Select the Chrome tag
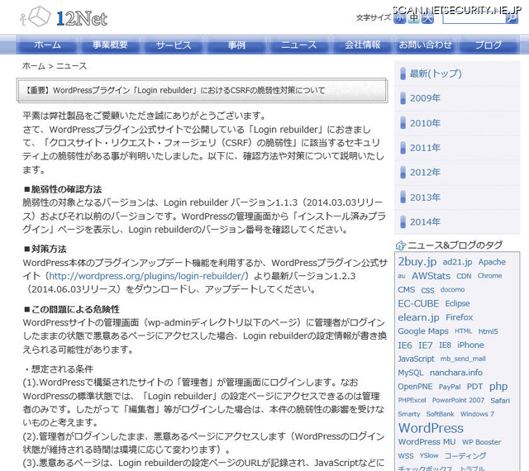 tap(489, 276)
